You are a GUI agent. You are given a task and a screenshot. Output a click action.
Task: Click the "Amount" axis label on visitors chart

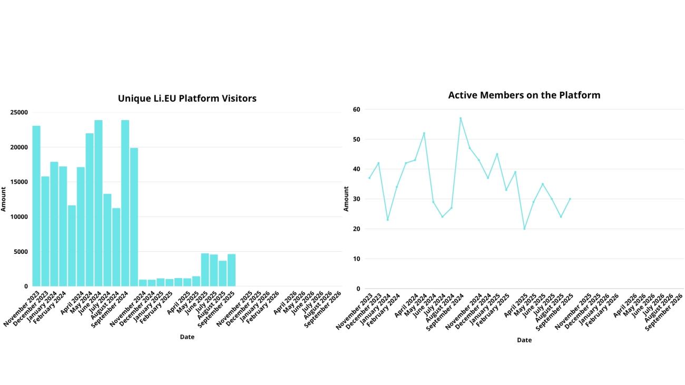4,199
